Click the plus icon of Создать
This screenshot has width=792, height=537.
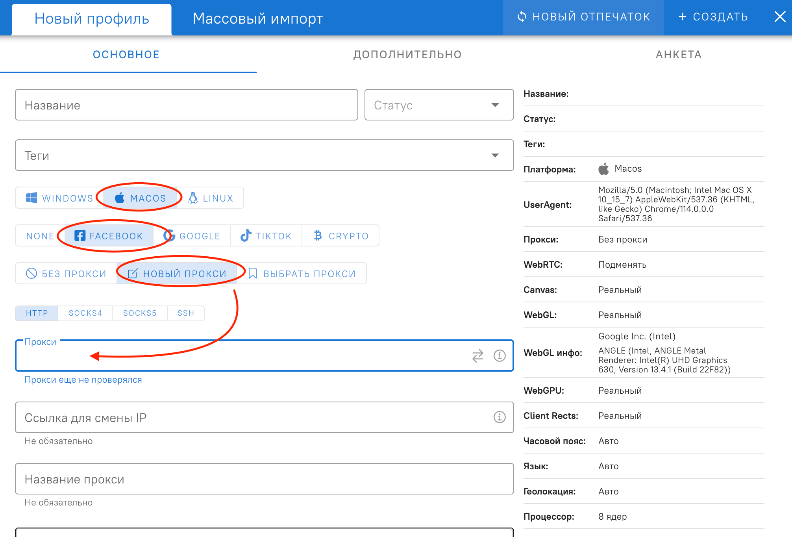click(x=682, y=17)
